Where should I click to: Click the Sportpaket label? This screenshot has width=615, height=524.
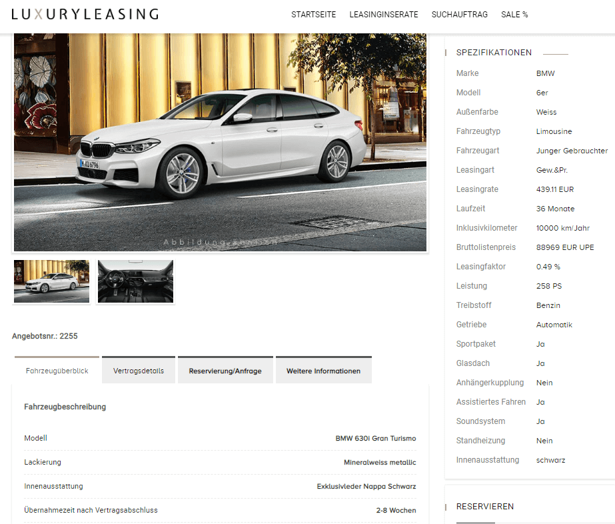[476, 344]
